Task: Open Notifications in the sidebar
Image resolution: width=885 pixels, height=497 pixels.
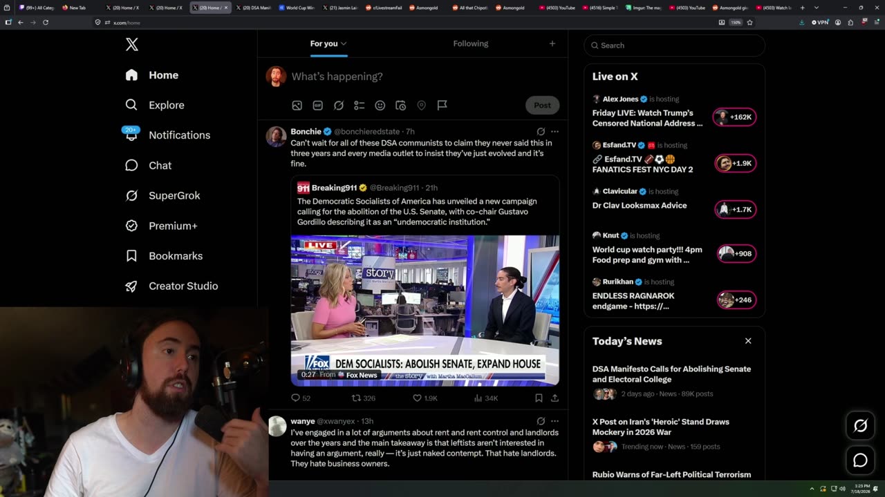Action: (x=167, y=135)
